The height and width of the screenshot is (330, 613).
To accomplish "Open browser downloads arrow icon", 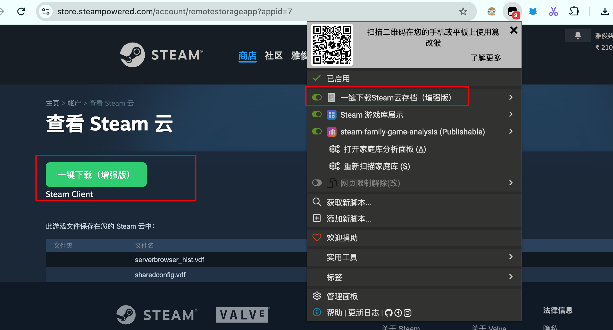I will [605, 11].
